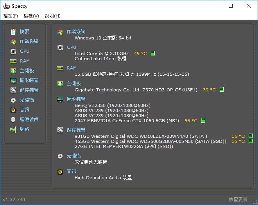Viewport: 258px width, 205px height.
Task: Click the 931GB Western Digital WD10EZEX drive entry
Action: click(141, 136)
